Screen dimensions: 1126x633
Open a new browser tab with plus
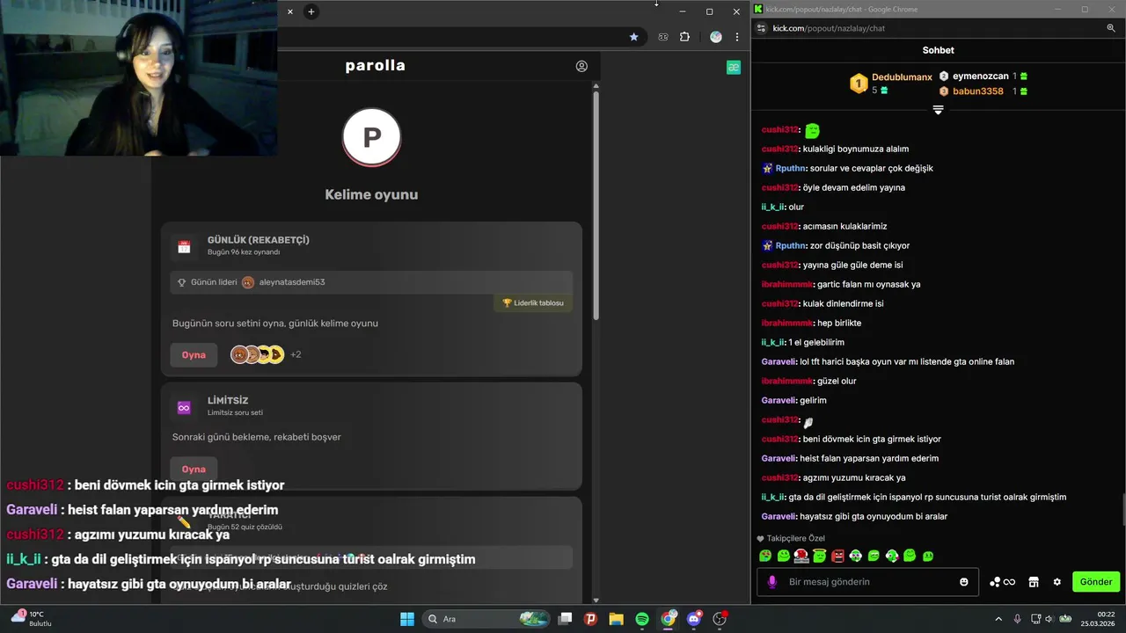(x=311, y=11)
